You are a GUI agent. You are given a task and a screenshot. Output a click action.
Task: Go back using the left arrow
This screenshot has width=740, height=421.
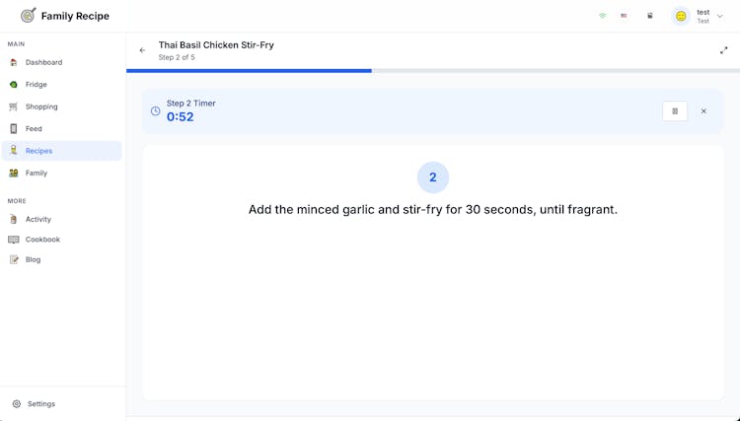142,50
